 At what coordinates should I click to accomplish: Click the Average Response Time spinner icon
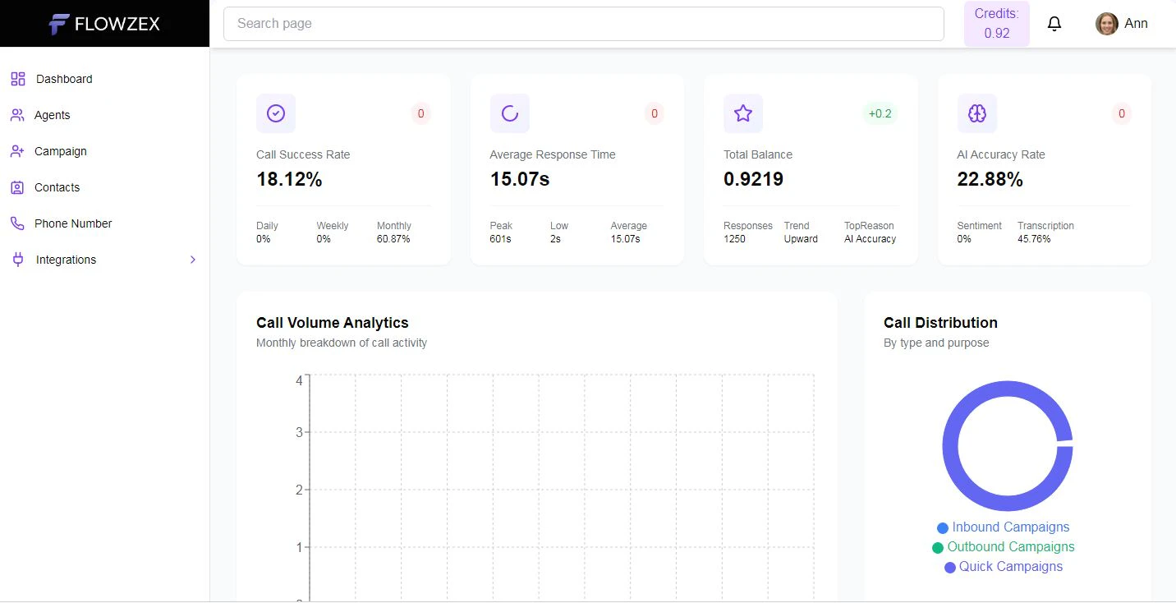509,113
